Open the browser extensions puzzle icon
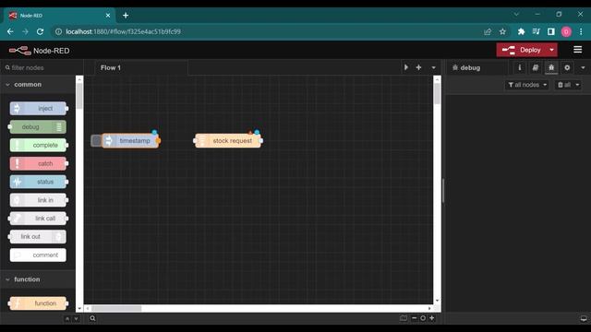Viewport: 591px width, 332px height. point(521,31)
